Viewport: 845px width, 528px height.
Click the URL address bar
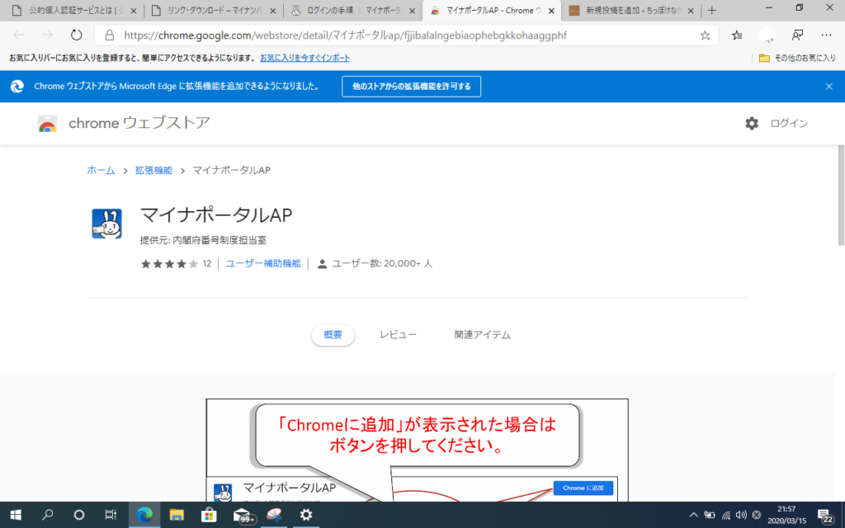coord(404,35)
